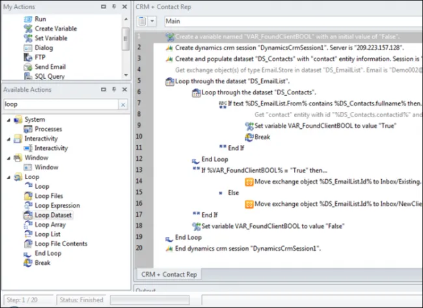Pin the My Actions panel
Viewport: 423px width, 308px height.
114,7
